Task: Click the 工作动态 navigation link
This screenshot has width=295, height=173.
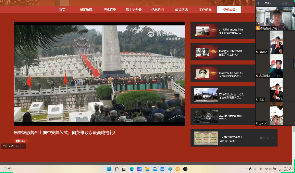Action: click(205, 10)
